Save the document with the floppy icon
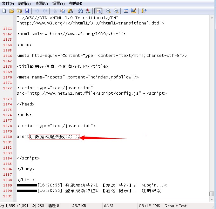 point(27,11)
